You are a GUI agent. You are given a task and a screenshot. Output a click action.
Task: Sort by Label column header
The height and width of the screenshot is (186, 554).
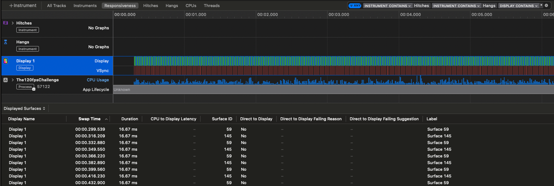[x=432, y=119]
